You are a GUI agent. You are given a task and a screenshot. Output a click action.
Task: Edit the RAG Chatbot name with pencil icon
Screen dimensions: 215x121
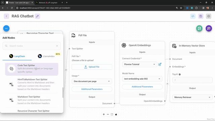37,16
